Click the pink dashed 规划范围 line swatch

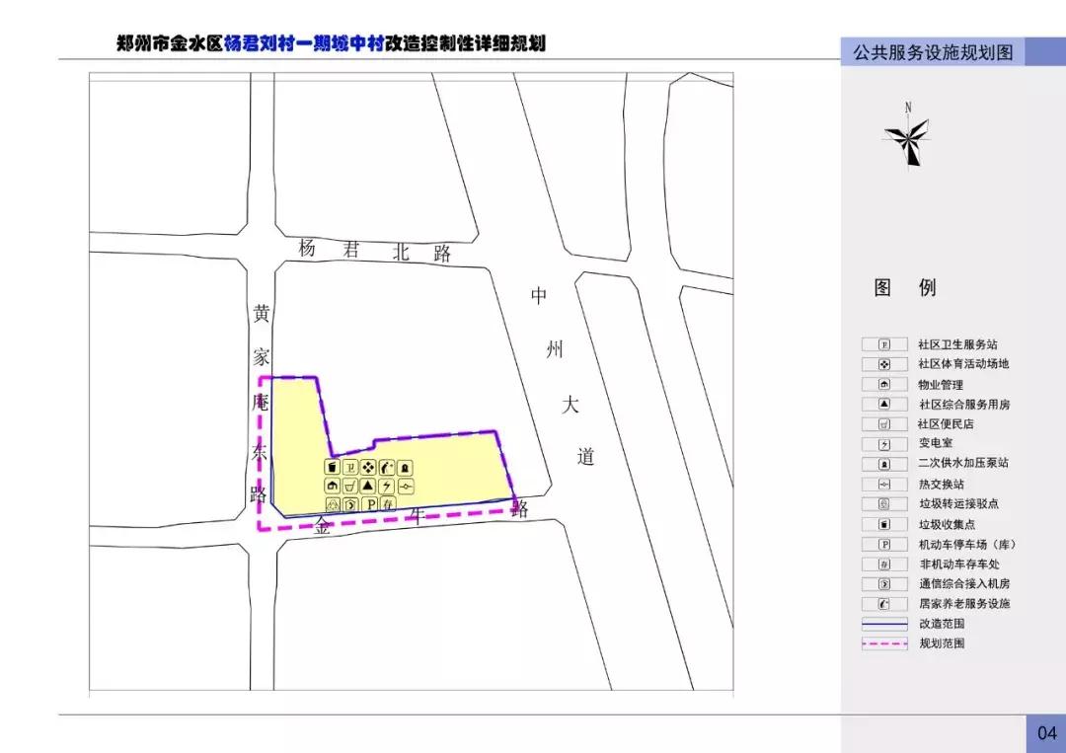click(x=883, y=643)
